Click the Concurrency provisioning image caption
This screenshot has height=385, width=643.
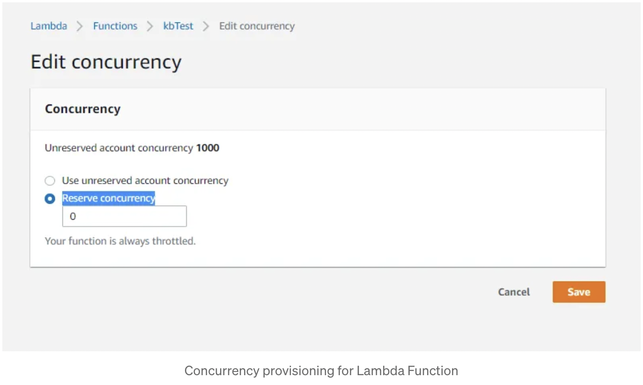[x=321, y=371]
